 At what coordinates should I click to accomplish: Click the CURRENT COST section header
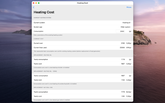(x=38, y=39)
